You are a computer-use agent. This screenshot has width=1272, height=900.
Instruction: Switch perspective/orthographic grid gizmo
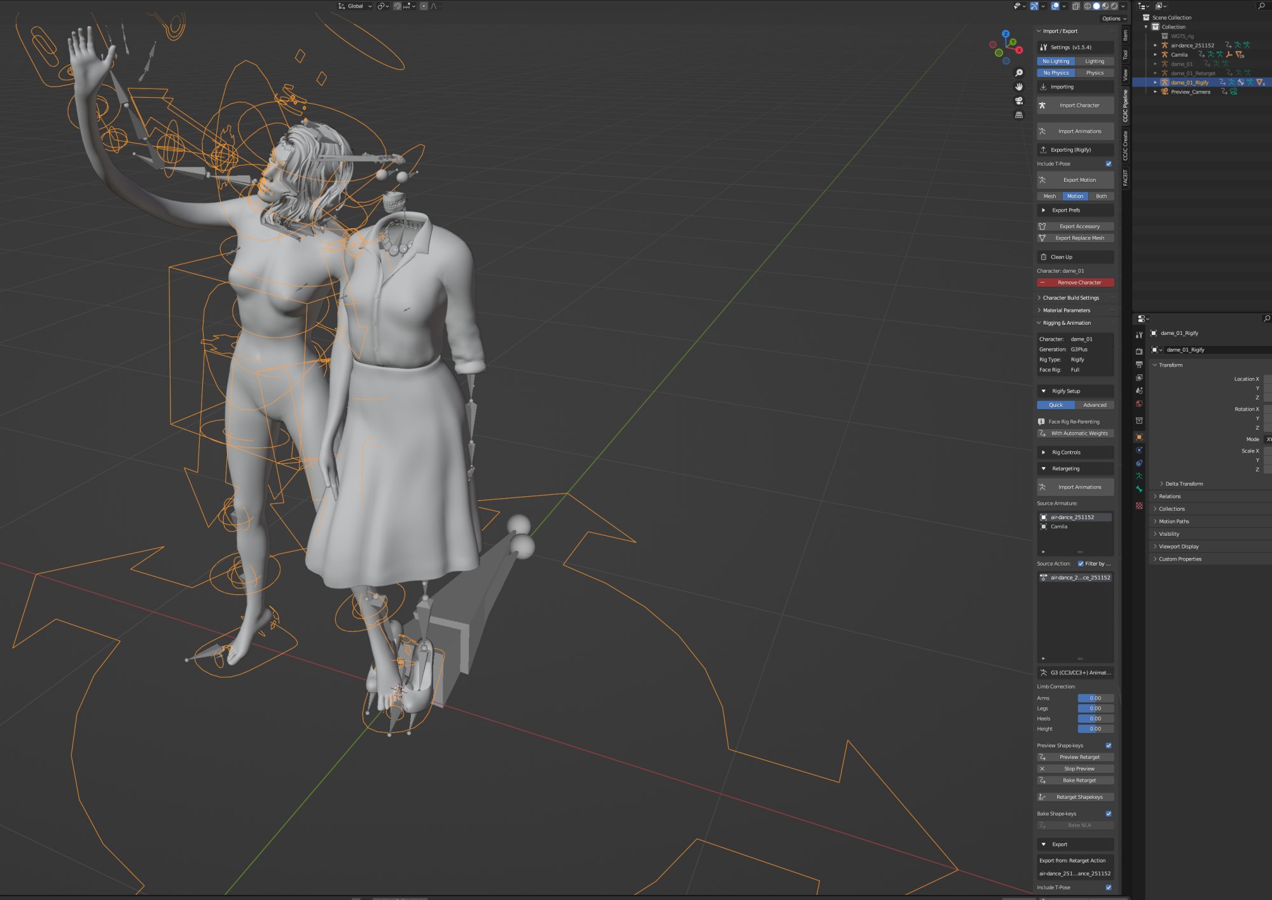(1019, 115)
